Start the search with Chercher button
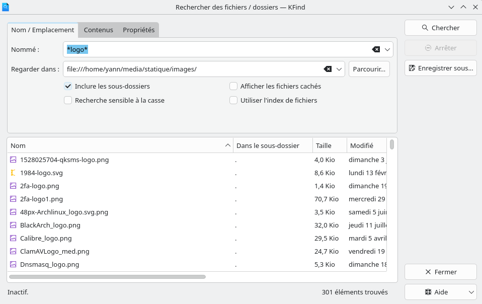This screenshot has height=304, width=482. 440,28
